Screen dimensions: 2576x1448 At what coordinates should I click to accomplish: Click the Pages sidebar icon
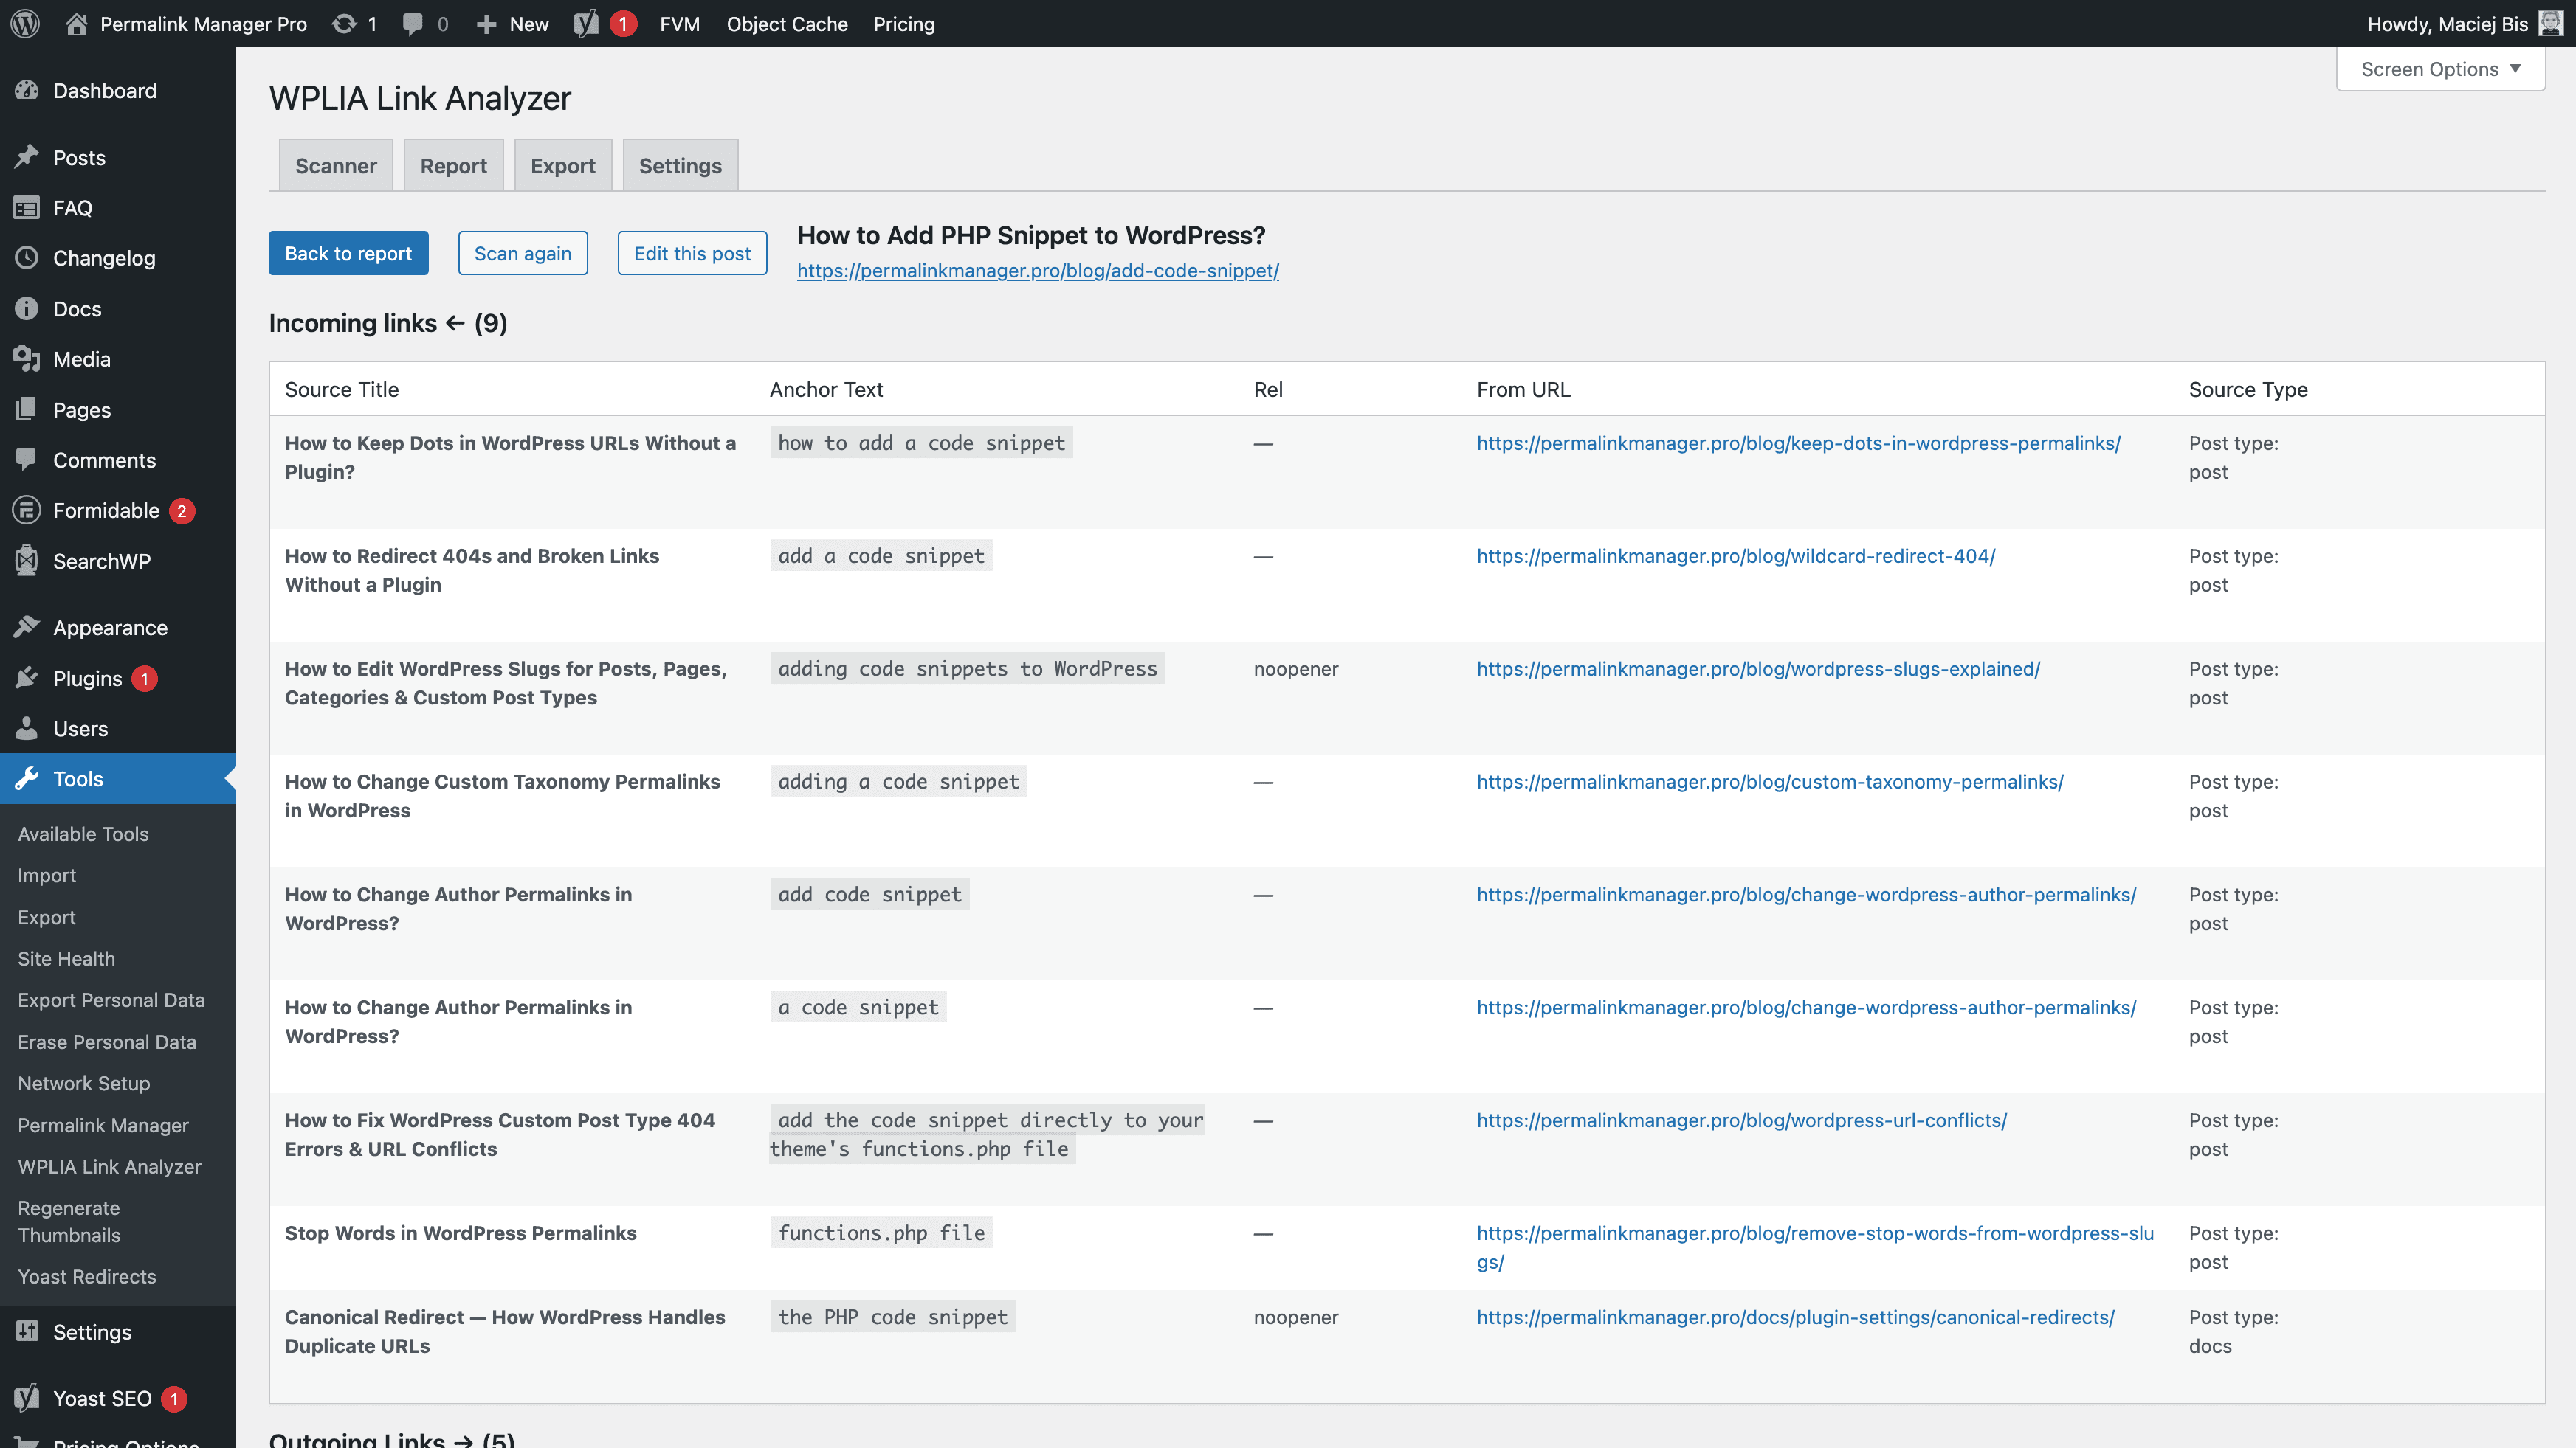coord(27,409)
